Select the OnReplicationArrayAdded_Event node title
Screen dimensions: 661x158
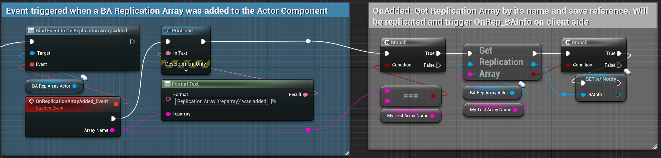pos(72,101)
